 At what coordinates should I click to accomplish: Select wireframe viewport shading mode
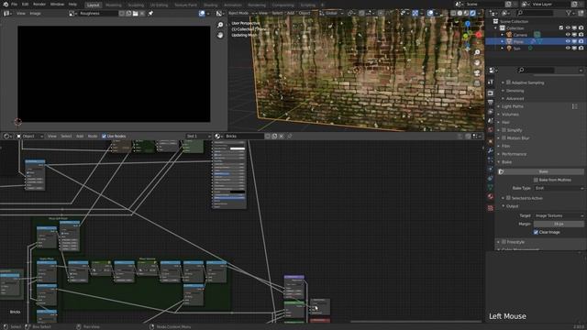453,13
